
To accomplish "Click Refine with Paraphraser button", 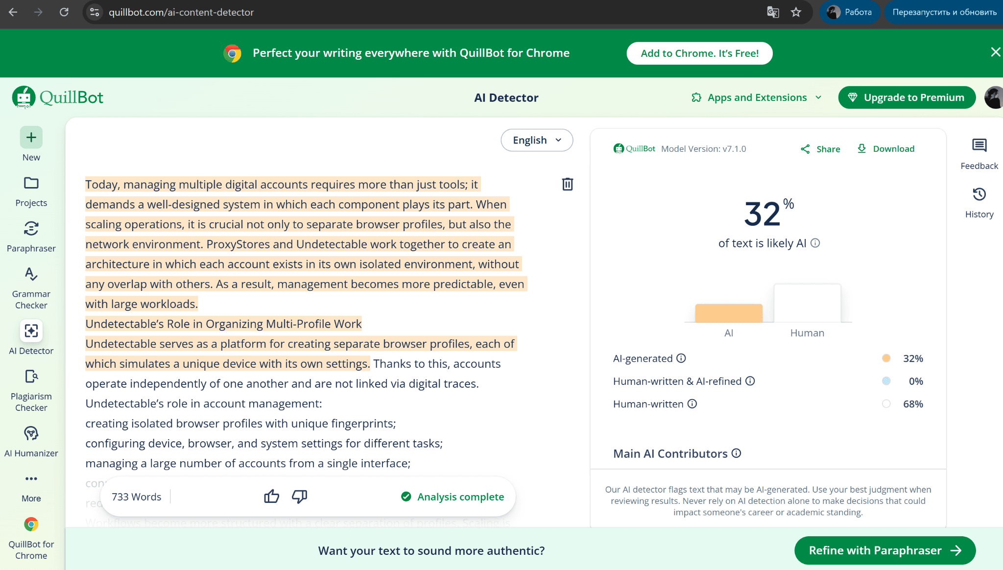I will tap(884, 550).
